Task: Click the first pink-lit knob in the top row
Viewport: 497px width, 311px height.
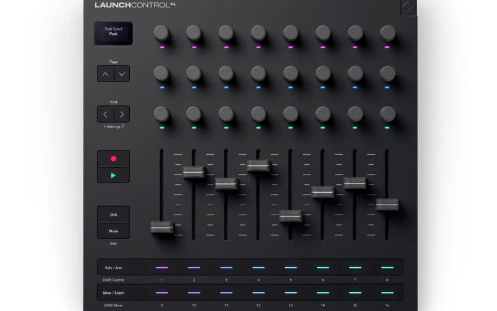Action: click(162, 33)
